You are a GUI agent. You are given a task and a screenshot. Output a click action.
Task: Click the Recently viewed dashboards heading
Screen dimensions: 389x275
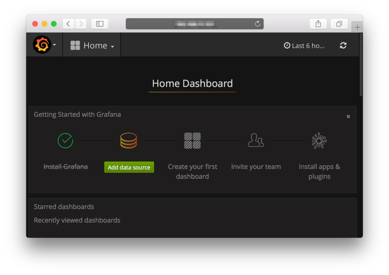point(77,220)
